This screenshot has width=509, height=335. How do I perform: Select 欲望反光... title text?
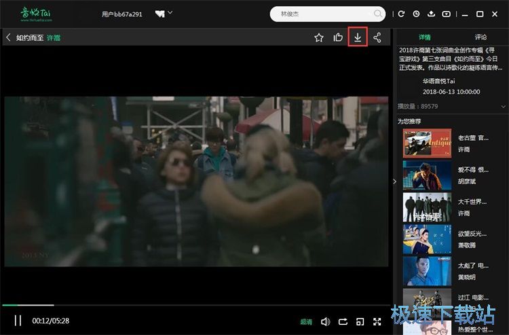(x=472, y=234)
